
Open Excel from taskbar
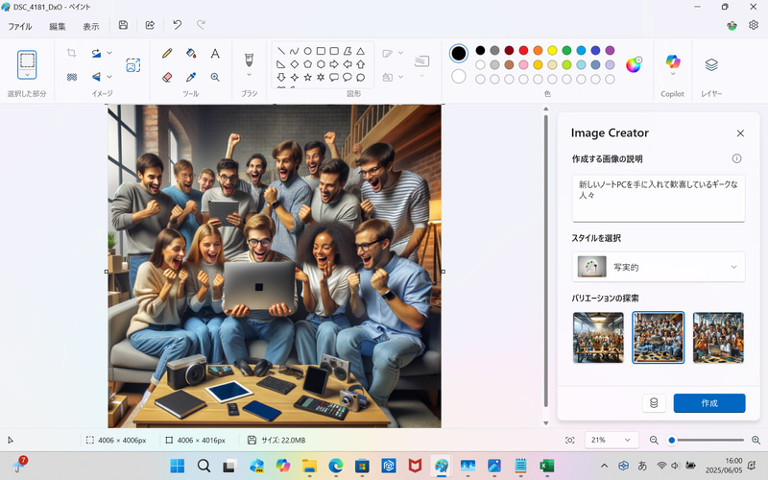point(547,466)
